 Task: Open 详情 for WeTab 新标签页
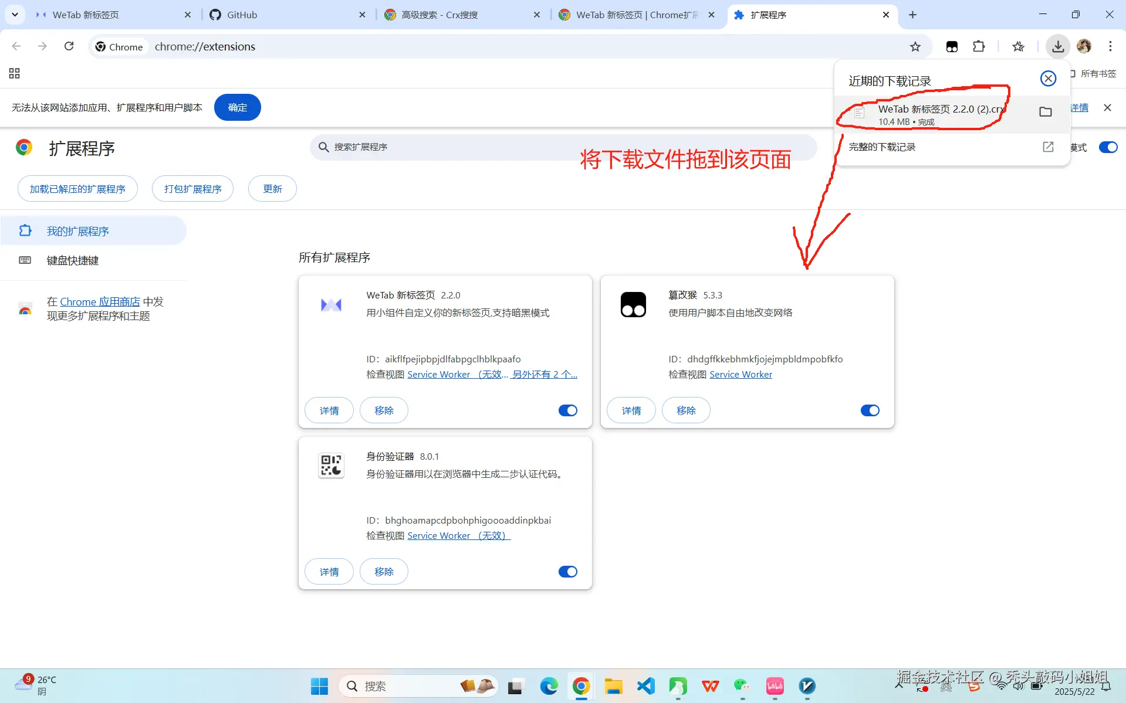point(329,410)
